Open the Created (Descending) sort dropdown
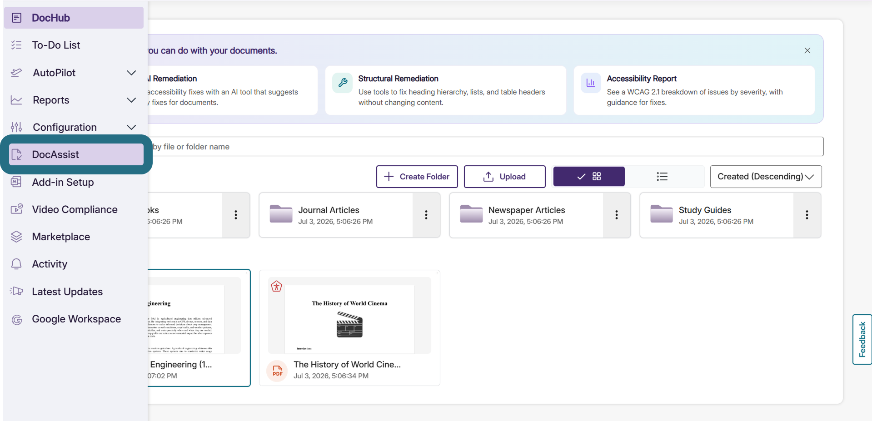This screenshot has width=872, height=421. (x=766, y=177)
